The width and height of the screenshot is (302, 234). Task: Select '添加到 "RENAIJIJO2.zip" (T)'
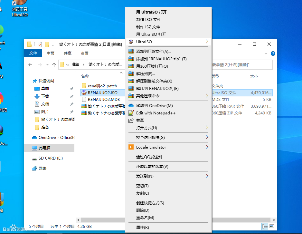(168, 59)
